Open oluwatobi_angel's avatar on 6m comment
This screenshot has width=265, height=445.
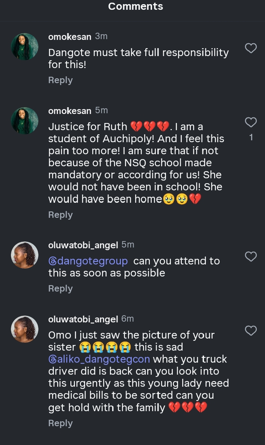point(25,329)
